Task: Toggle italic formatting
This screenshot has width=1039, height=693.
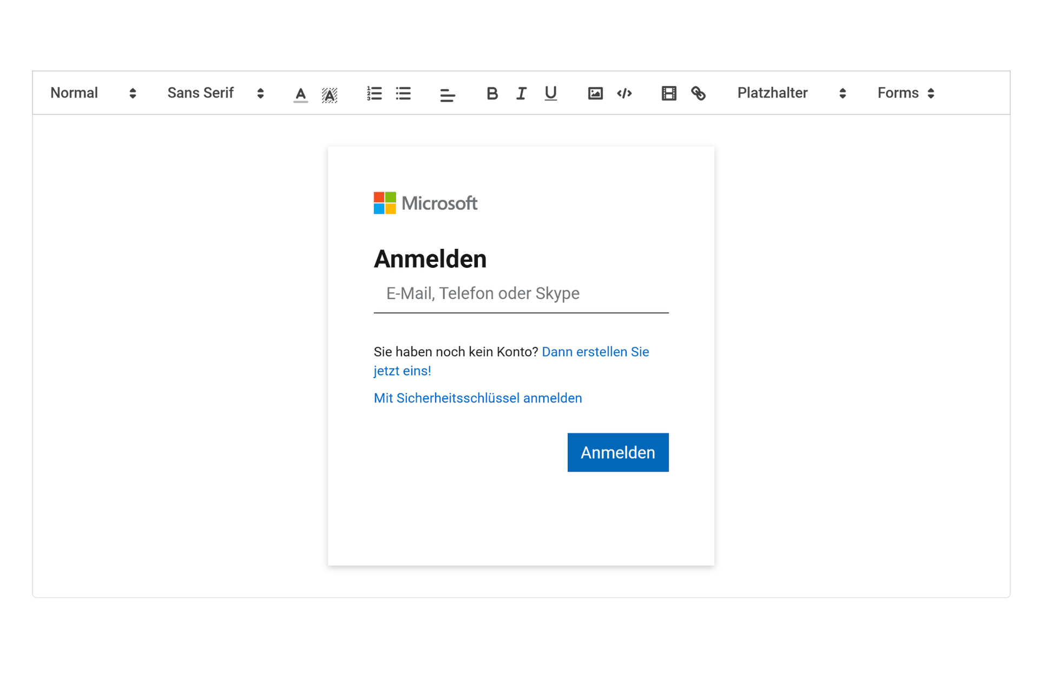Action: coord(521,94)
